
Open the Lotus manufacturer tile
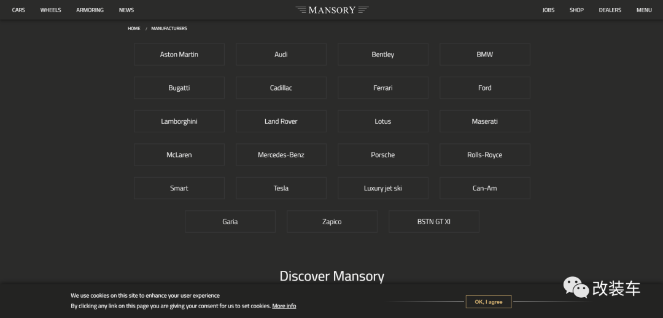[x=383, y=121]
